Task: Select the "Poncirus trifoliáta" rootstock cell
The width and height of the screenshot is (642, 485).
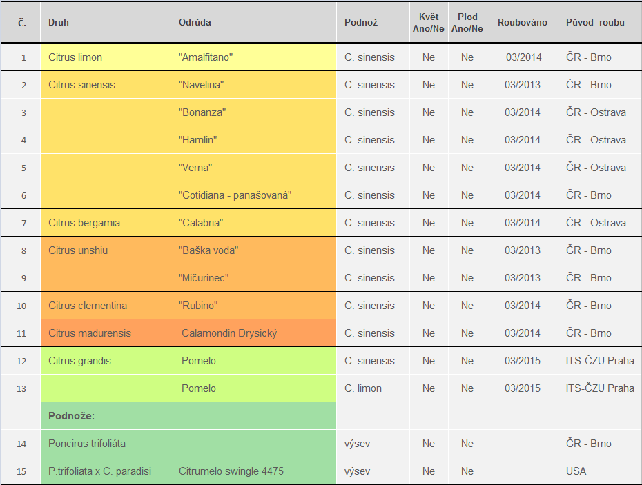Action: (87, 444)
